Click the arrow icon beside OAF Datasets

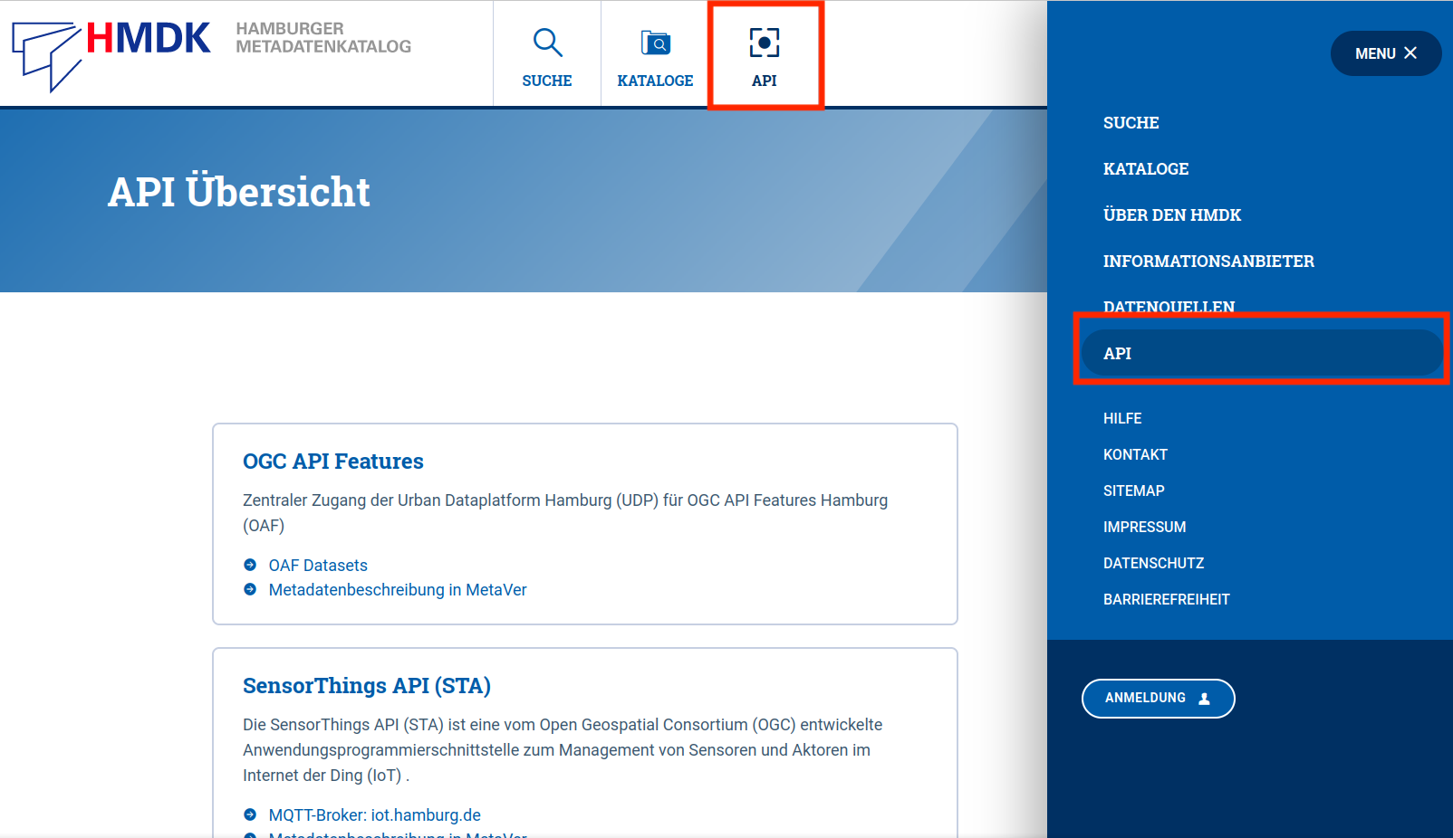pos(249,565)
